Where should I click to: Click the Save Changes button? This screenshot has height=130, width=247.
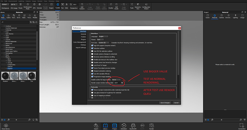pos(165,102)
